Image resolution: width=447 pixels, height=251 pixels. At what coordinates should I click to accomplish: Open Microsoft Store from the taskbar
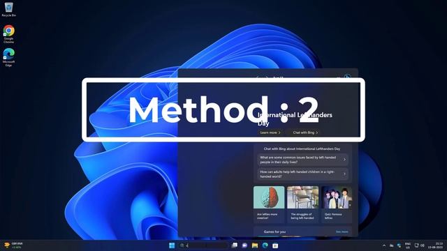[x=275, y=245]
